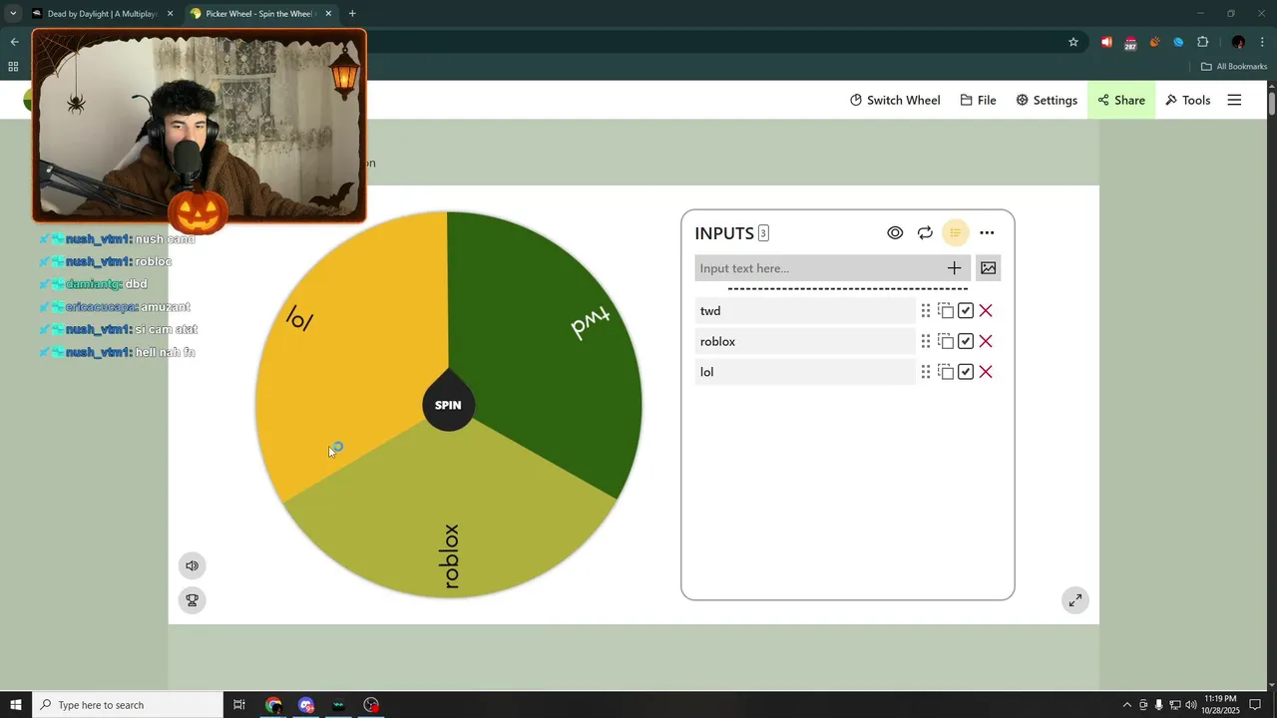The height and width of the screenshot is (718, 1277).
Task: Click the SPIN button on the wheel
Action: point(448,405)
